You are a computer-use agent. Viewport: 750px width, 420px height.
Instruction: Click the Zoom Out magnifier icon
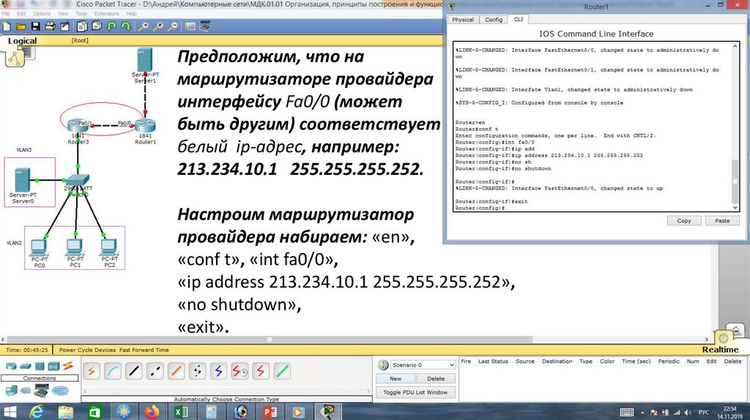coord(173,26)
